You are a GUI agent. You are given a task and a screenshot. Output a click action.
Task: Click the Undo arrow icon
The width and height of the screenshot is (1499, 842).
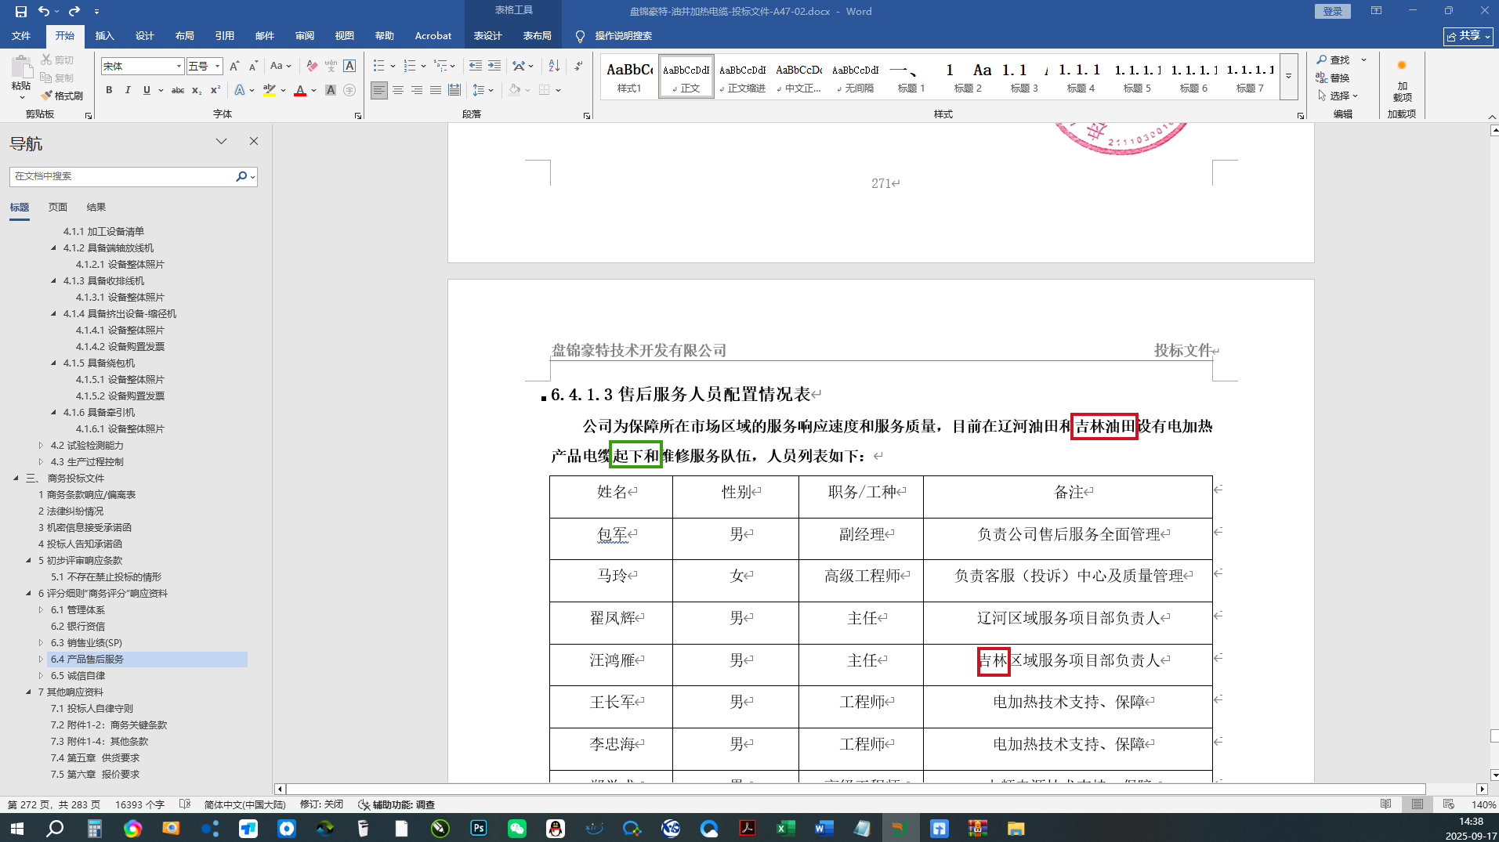point(44,11)
